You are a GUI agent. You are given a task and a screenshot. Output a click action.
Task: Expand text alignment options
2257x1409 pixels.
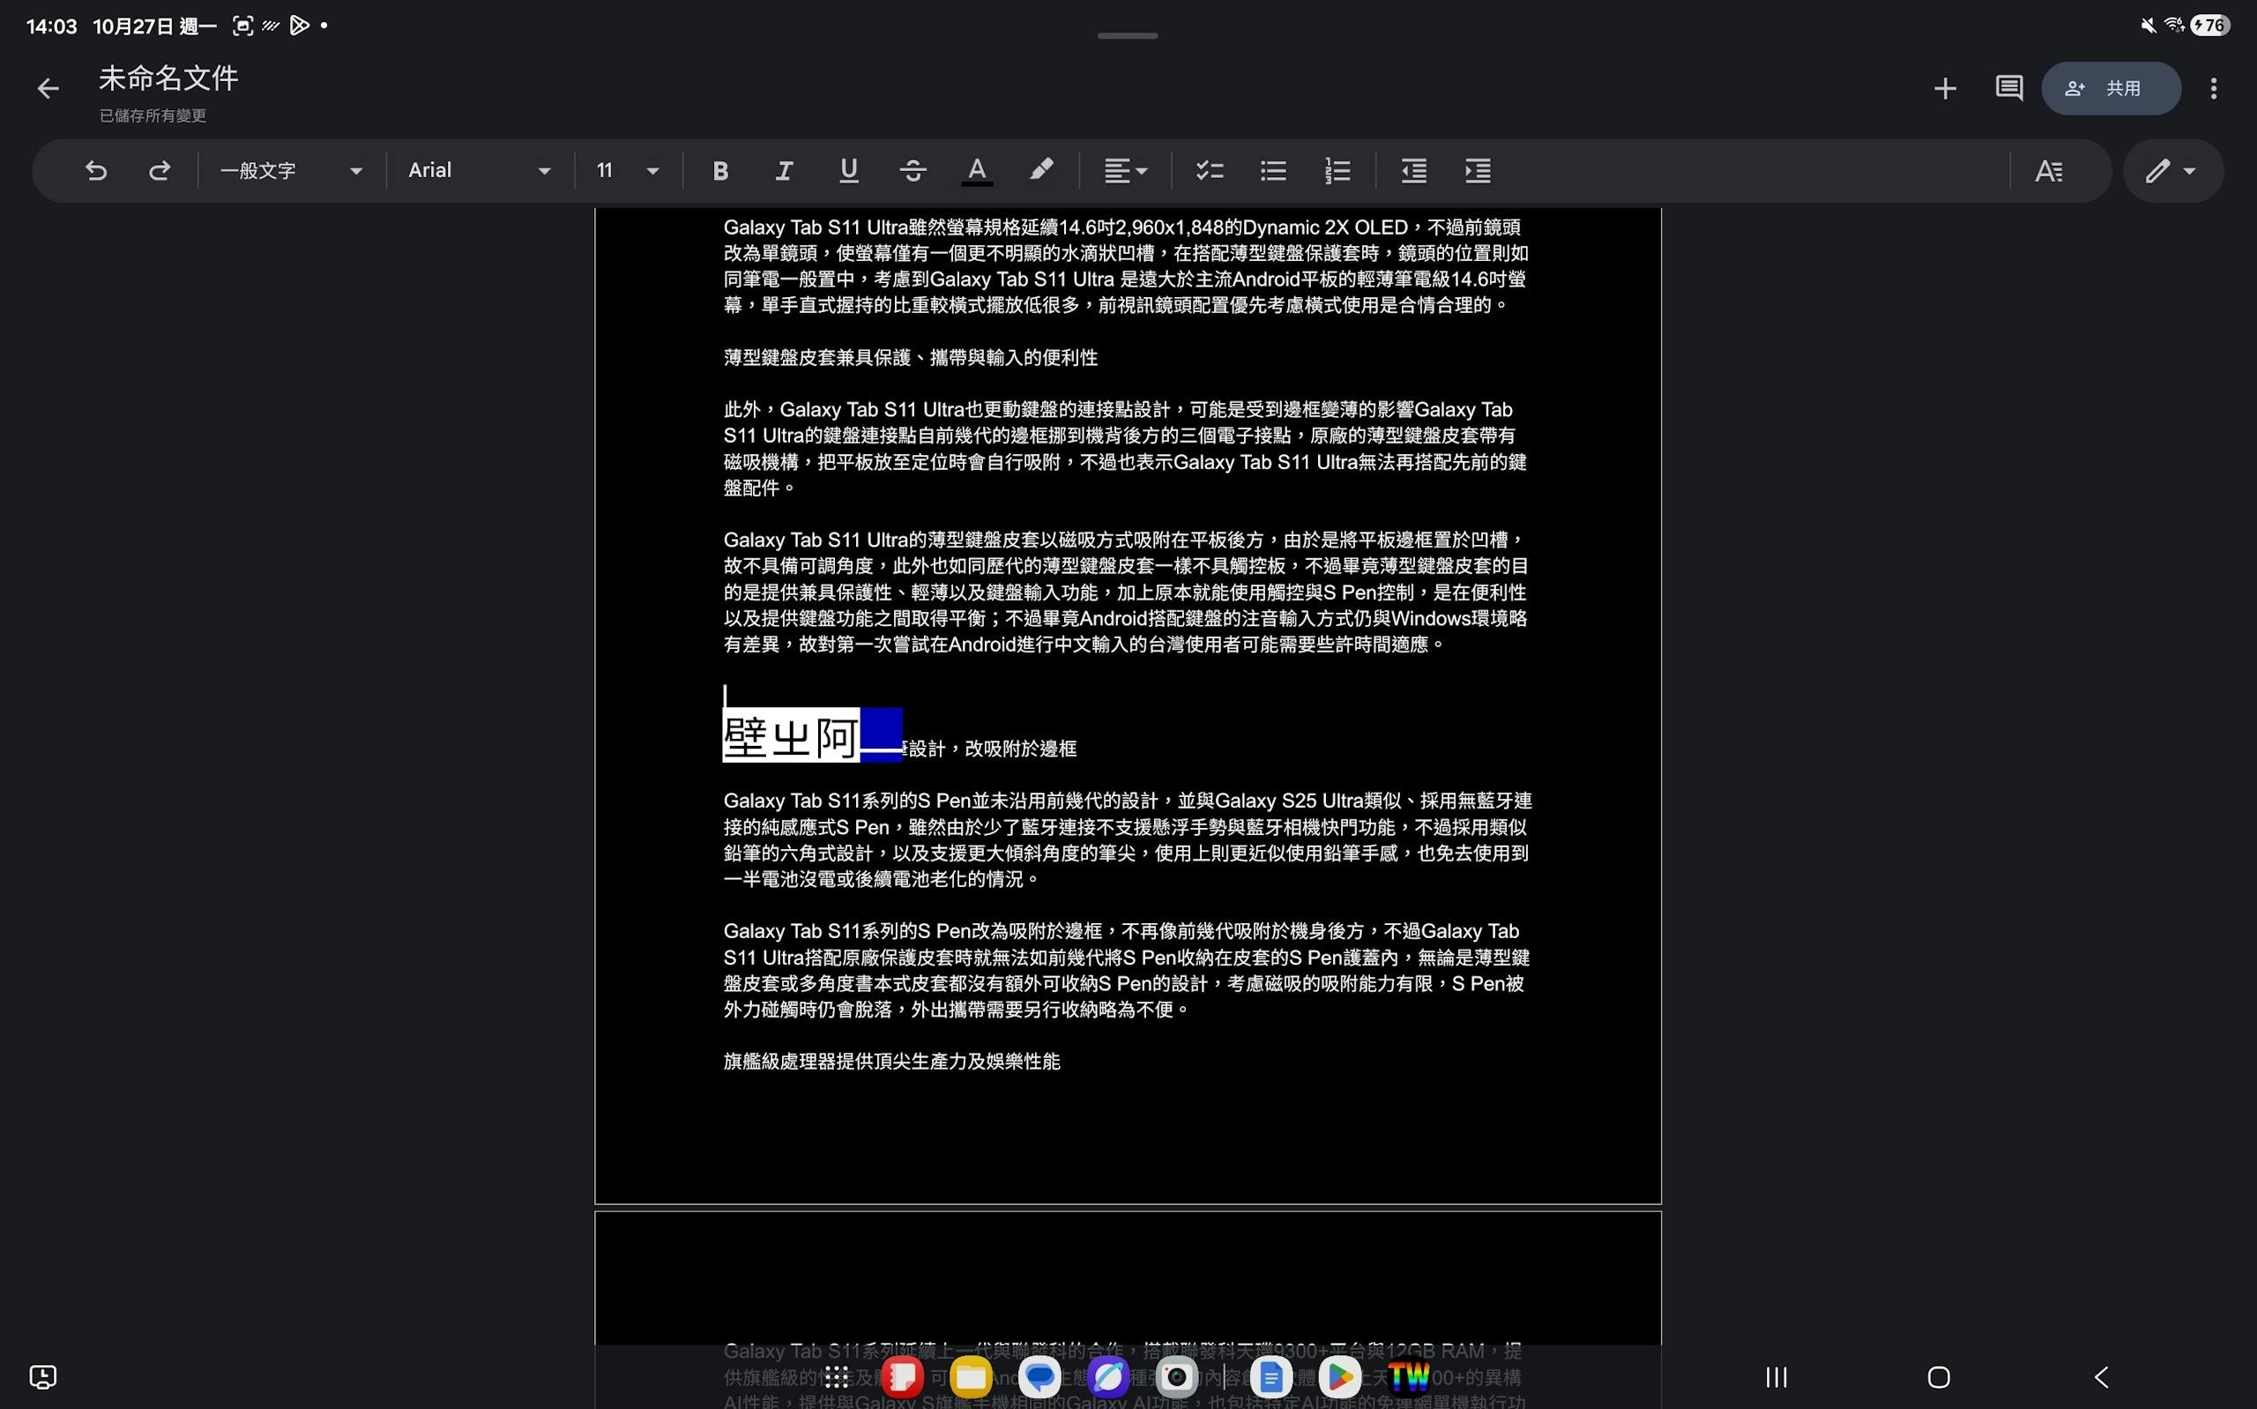coord(1124,170)
